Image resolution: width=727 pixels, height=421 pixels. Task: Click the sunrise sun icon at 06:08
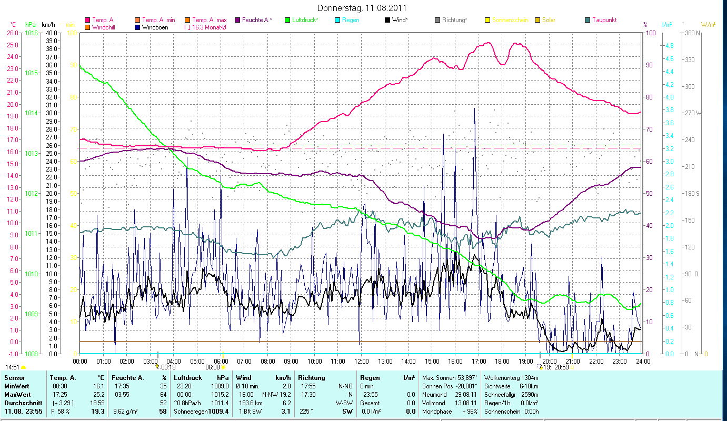[224, 367]
